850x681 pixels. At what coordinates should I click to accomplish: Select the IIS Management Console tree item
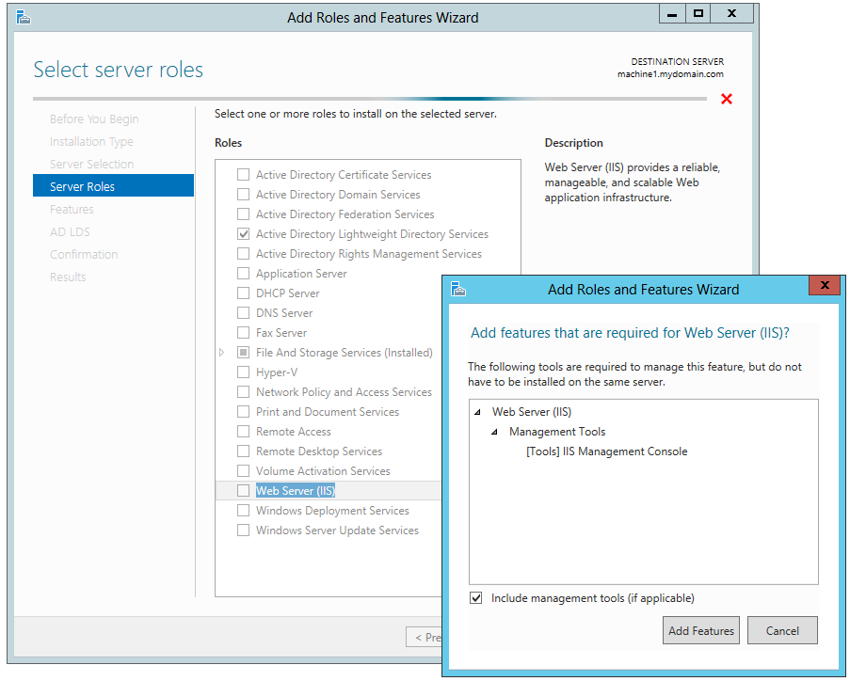(x=606, y=451)
